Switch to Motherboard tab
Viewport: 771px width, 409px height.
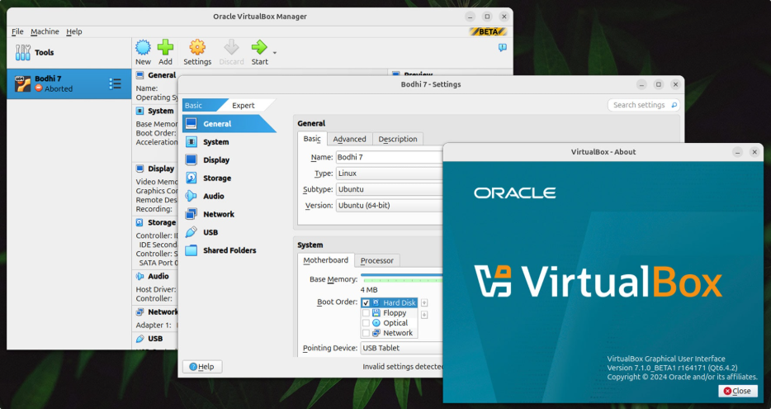pos(325,260)
